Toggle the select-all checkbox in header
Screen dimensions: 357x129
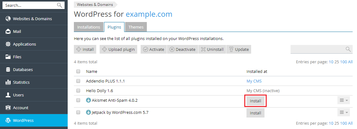click(x=78, y=71)
